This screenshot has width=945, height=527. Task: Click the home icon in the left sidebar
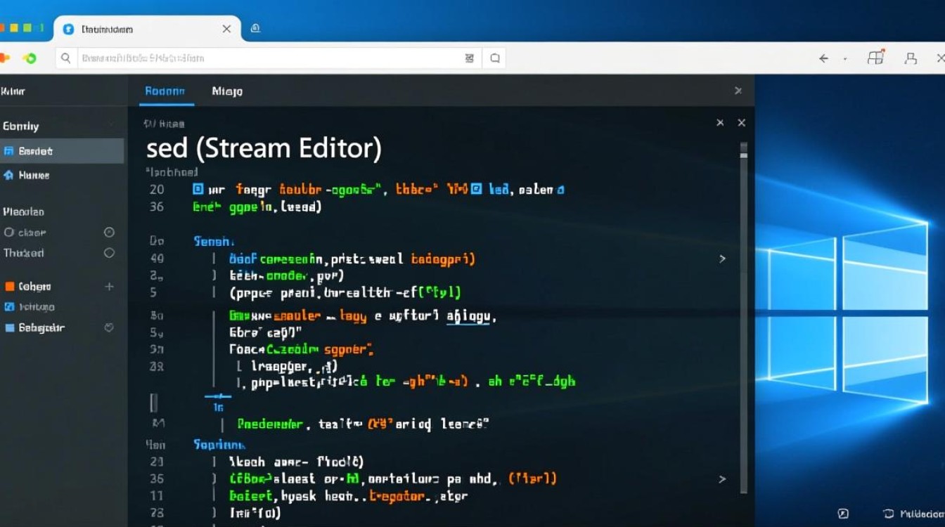(x=8, y=175)
